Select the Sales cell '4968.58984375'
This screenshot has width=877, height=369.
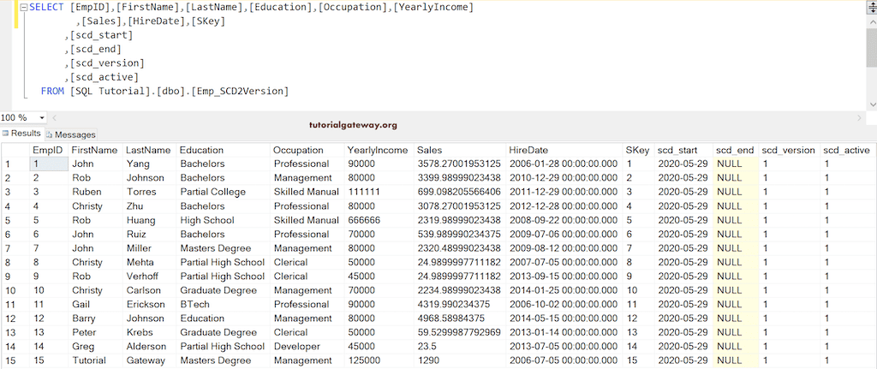tap(460, 318)
